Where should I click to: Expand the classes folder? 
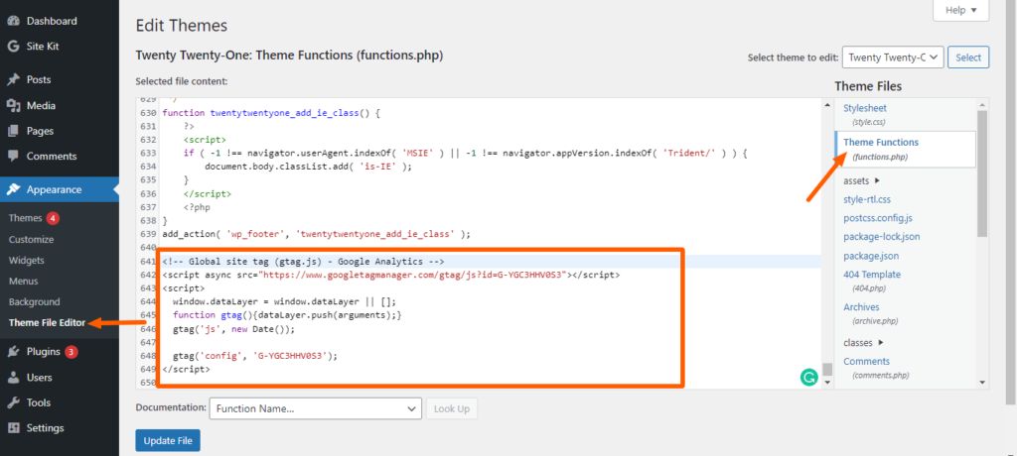pyautogui.click(x=863, y=342)
